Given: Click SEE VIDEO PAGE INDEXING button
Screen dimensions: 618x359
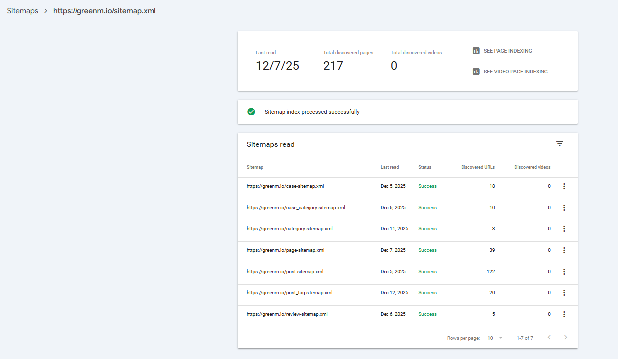Looking at the screenshot, I should tap(515, 72).
